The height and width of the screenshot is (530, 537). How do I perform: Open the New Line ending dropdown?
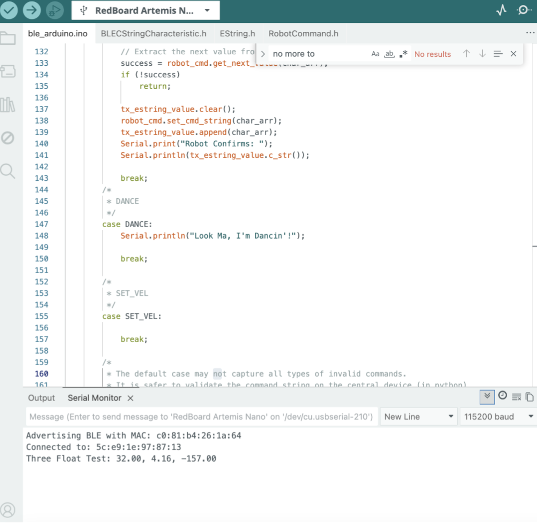point(419,417)
